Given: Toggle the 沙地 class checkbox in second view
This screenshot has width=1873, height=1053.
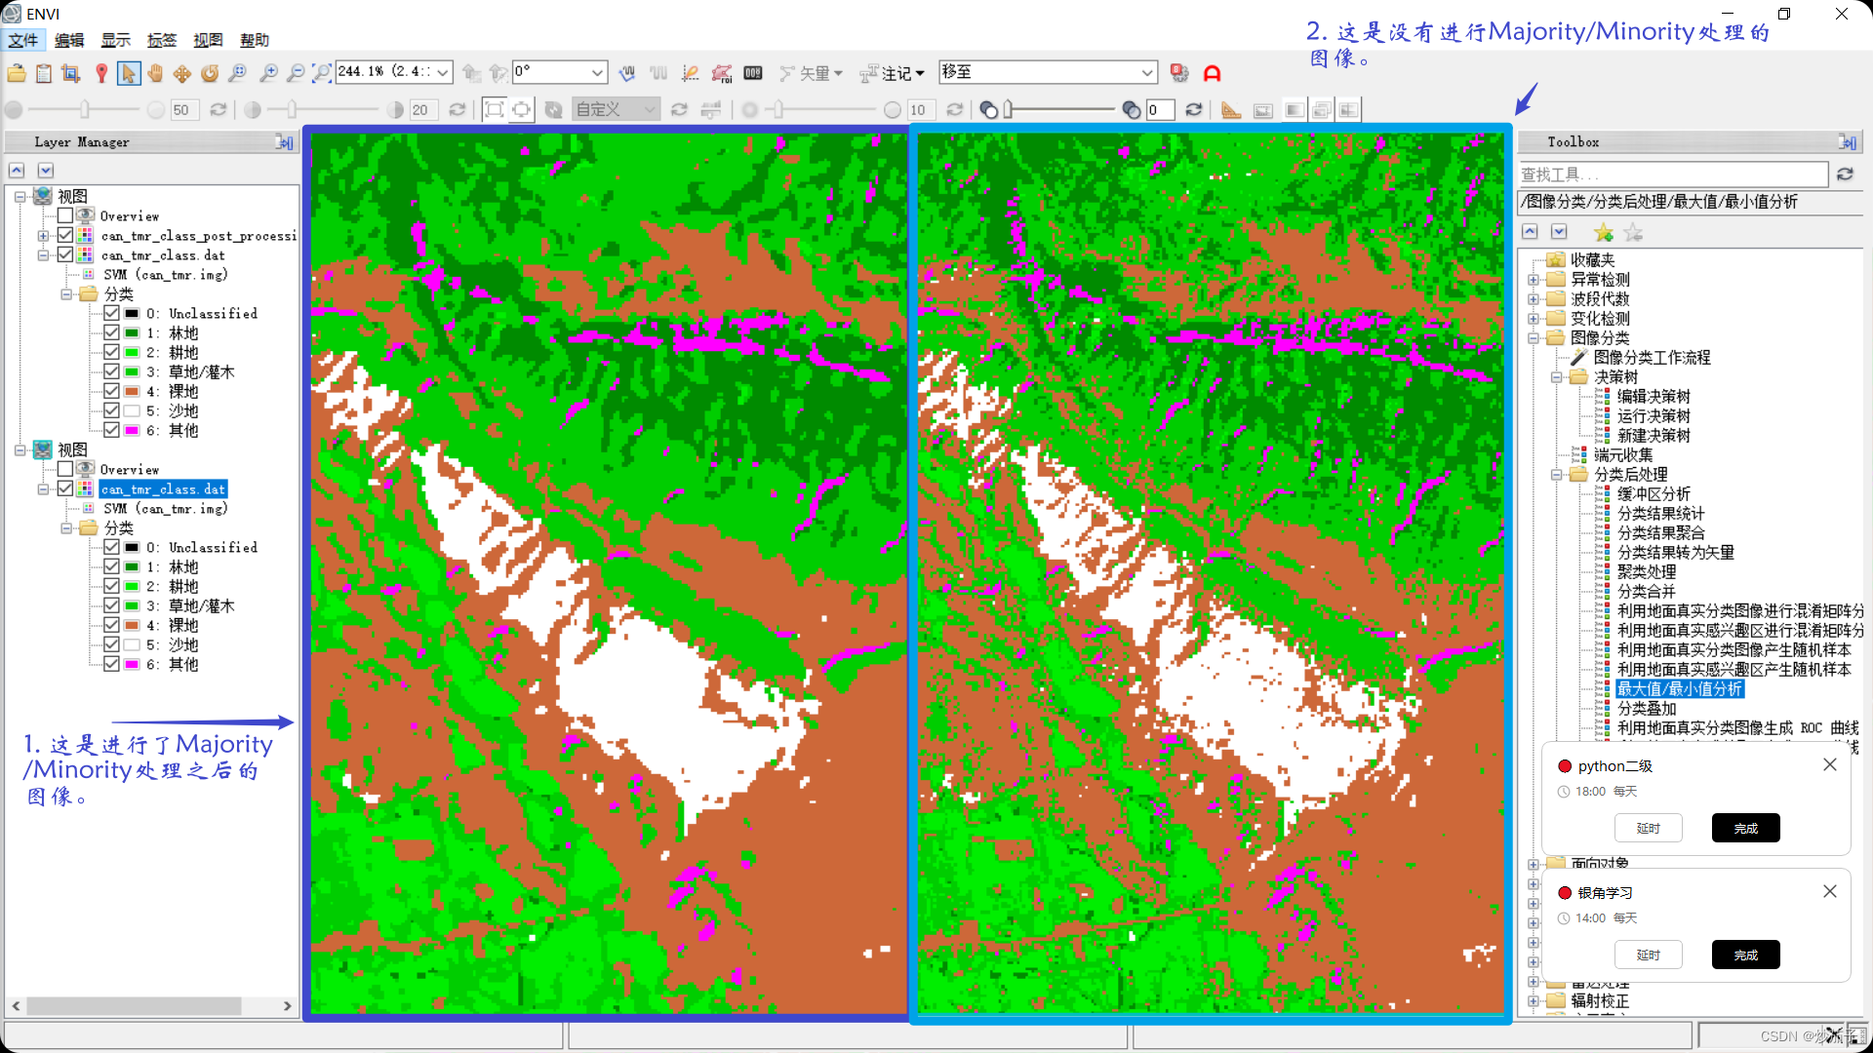Looking at the screenshot, I should click(111, 644).
